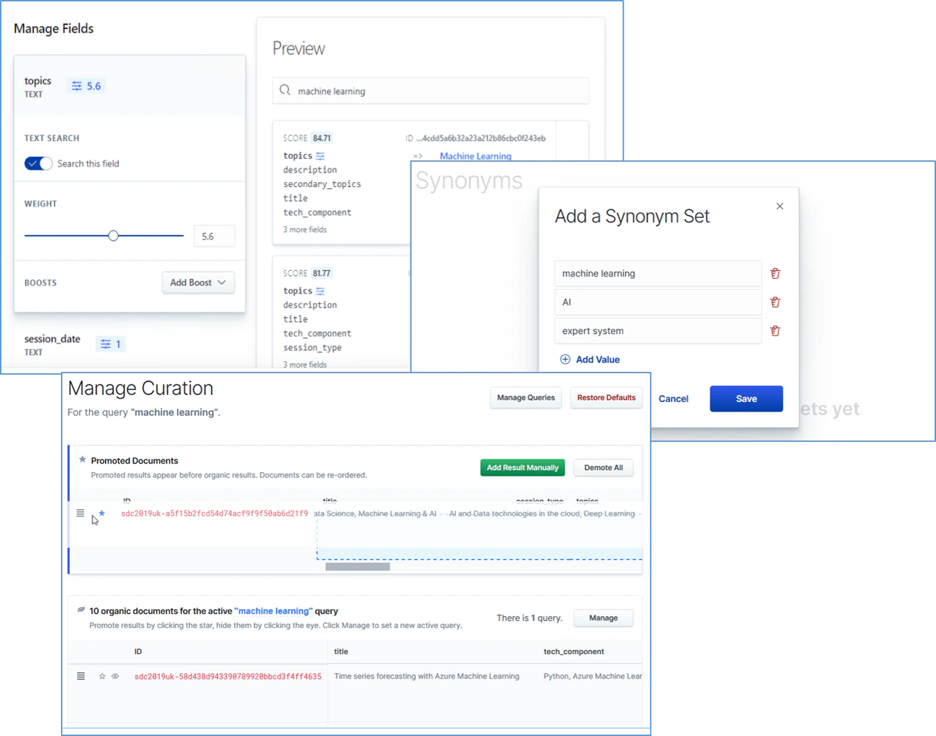
Task: Click the AI synonym field
Action: tap(658, 303)
